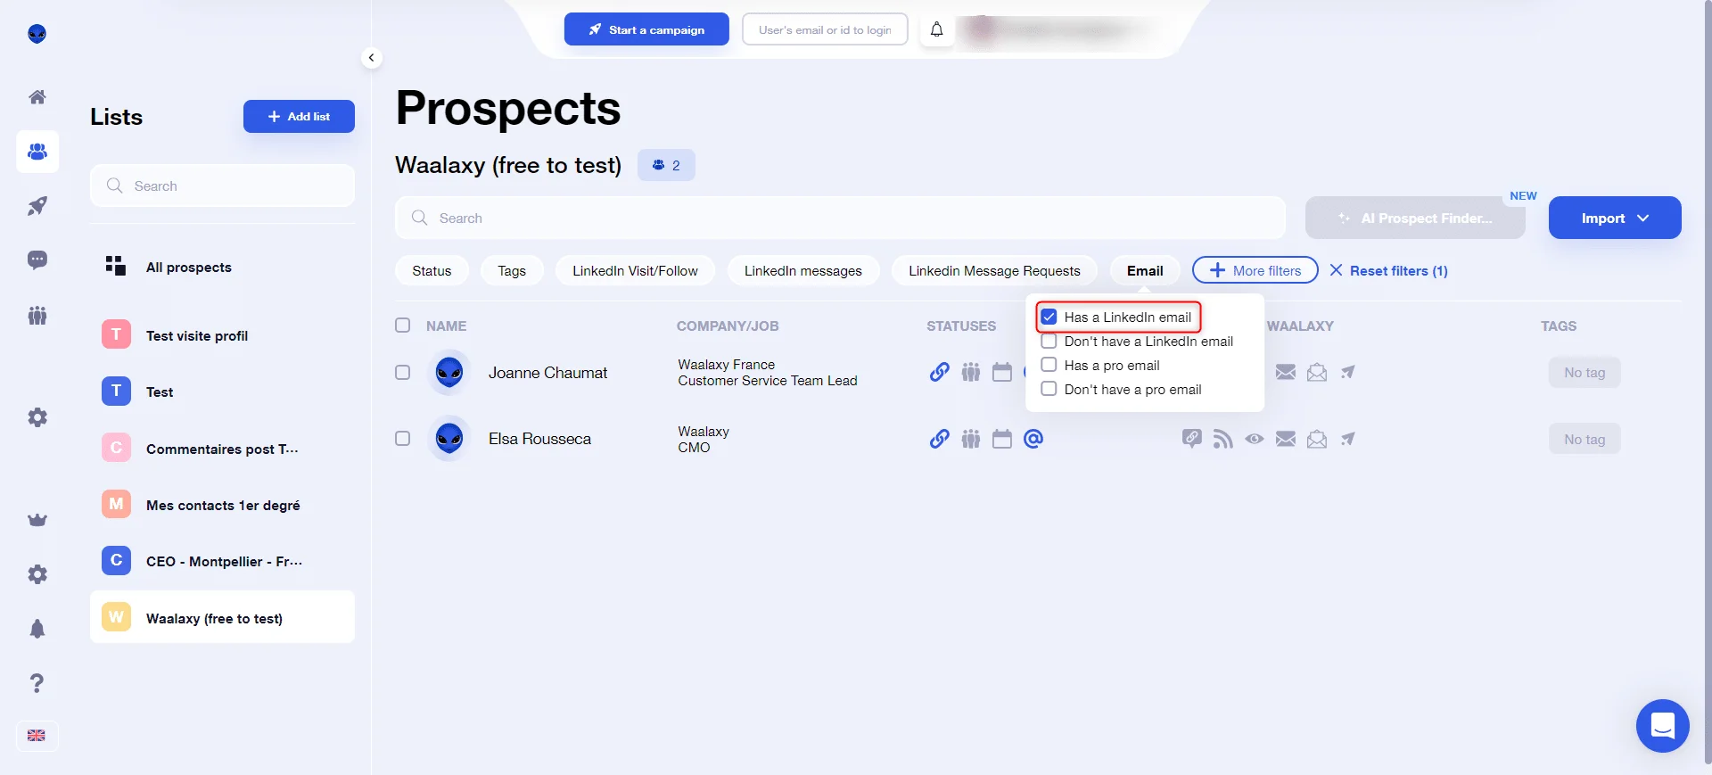The width and height of the screenshot is (1712, 775).
Task: Click calendar status icon for Joanne Chaumat
Action: (x=1002, y=372)
